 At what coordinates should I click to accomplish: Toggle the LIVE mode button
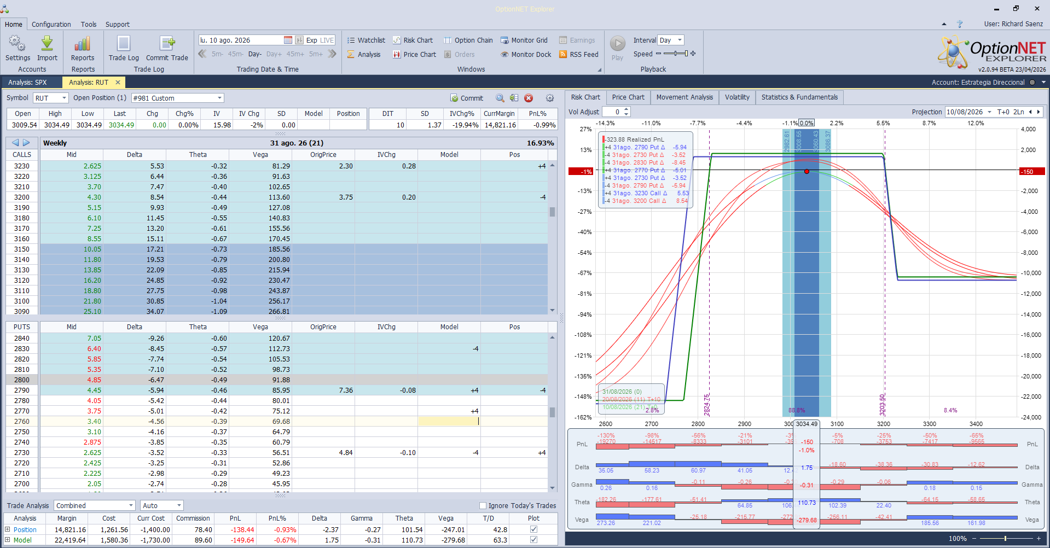327,40
